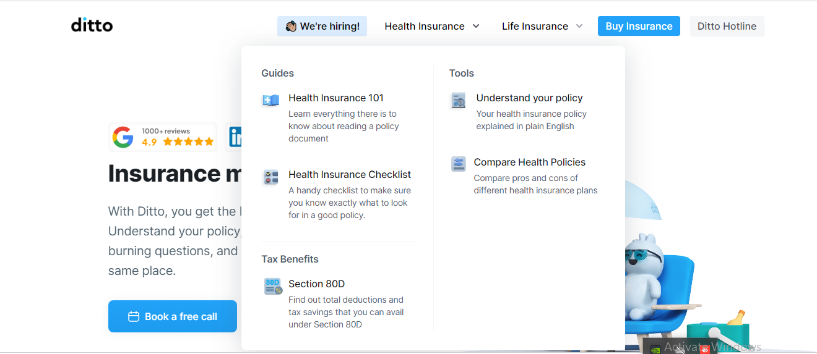Open Compare Health Policies tool
This screenshot has height=354, width=817.
[529, 162]
